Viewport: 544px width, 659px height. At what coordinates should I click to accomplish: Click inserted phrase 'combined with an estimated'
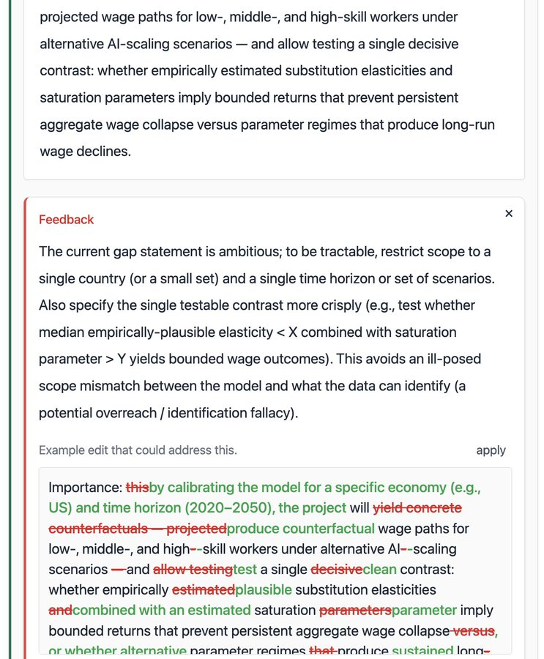[x=161, y=611]
